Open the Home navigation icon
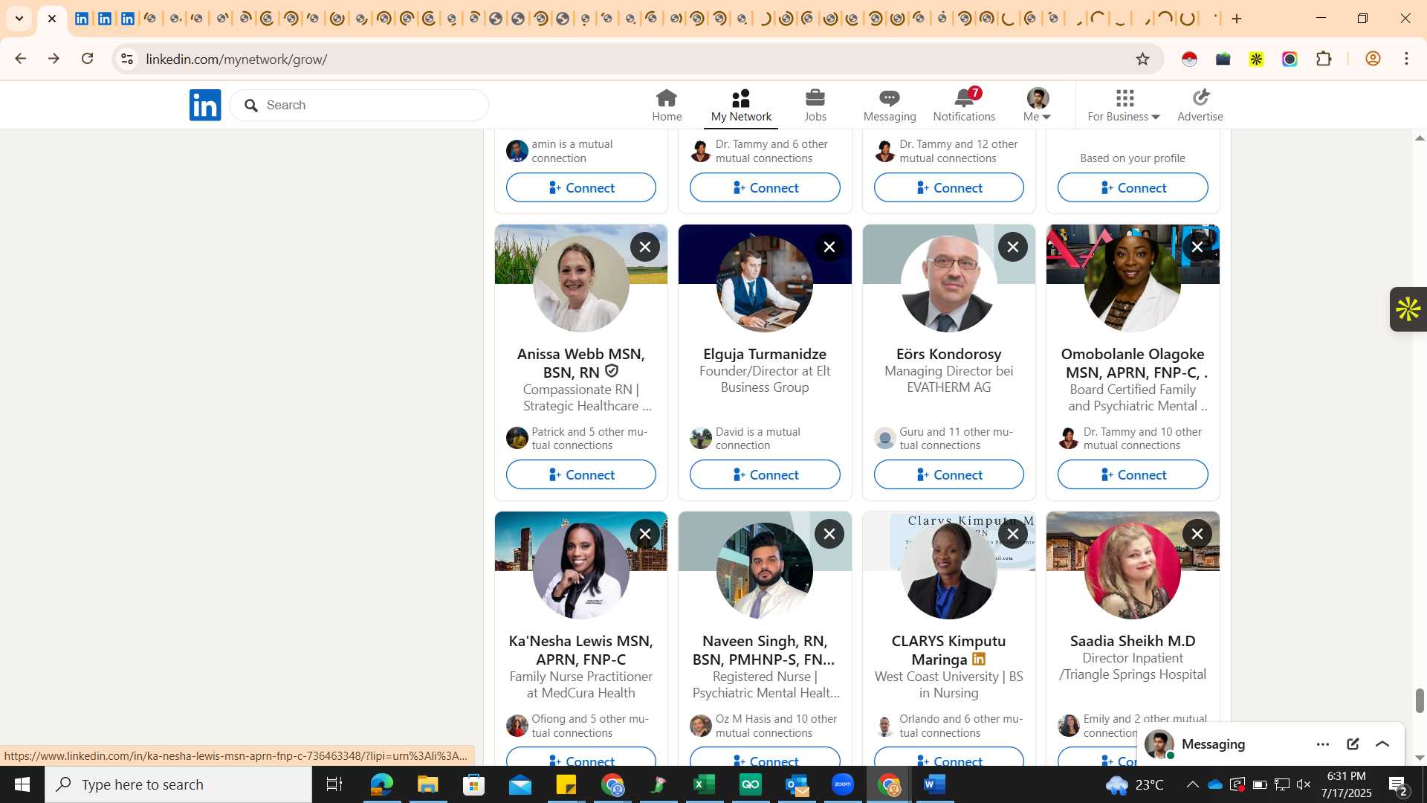 click(x=667, y=105)
